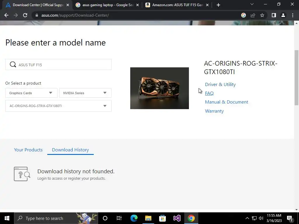Open Driver & Utility link
299x224 pixels.
(x=220, y=84)
